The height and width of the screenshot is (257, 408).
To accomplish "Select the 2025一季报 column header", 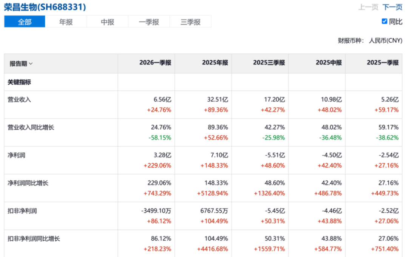I will click(383, 63).
